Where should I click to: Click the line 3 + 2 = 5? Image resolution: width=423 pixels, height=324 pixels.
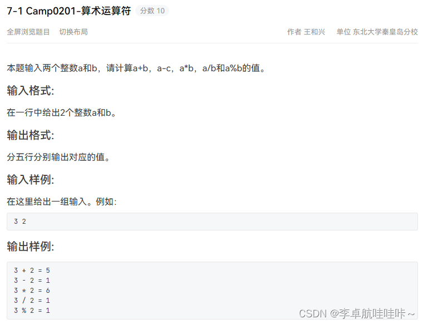[32, 271]
